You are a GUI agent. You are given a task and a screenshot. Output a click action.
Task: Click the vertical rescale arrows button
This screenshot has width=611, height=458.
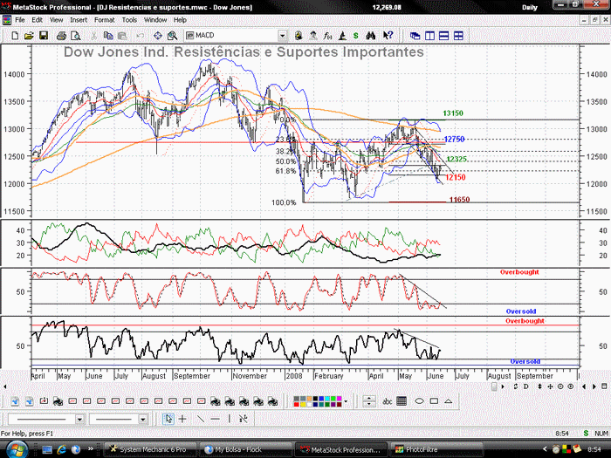539,386
